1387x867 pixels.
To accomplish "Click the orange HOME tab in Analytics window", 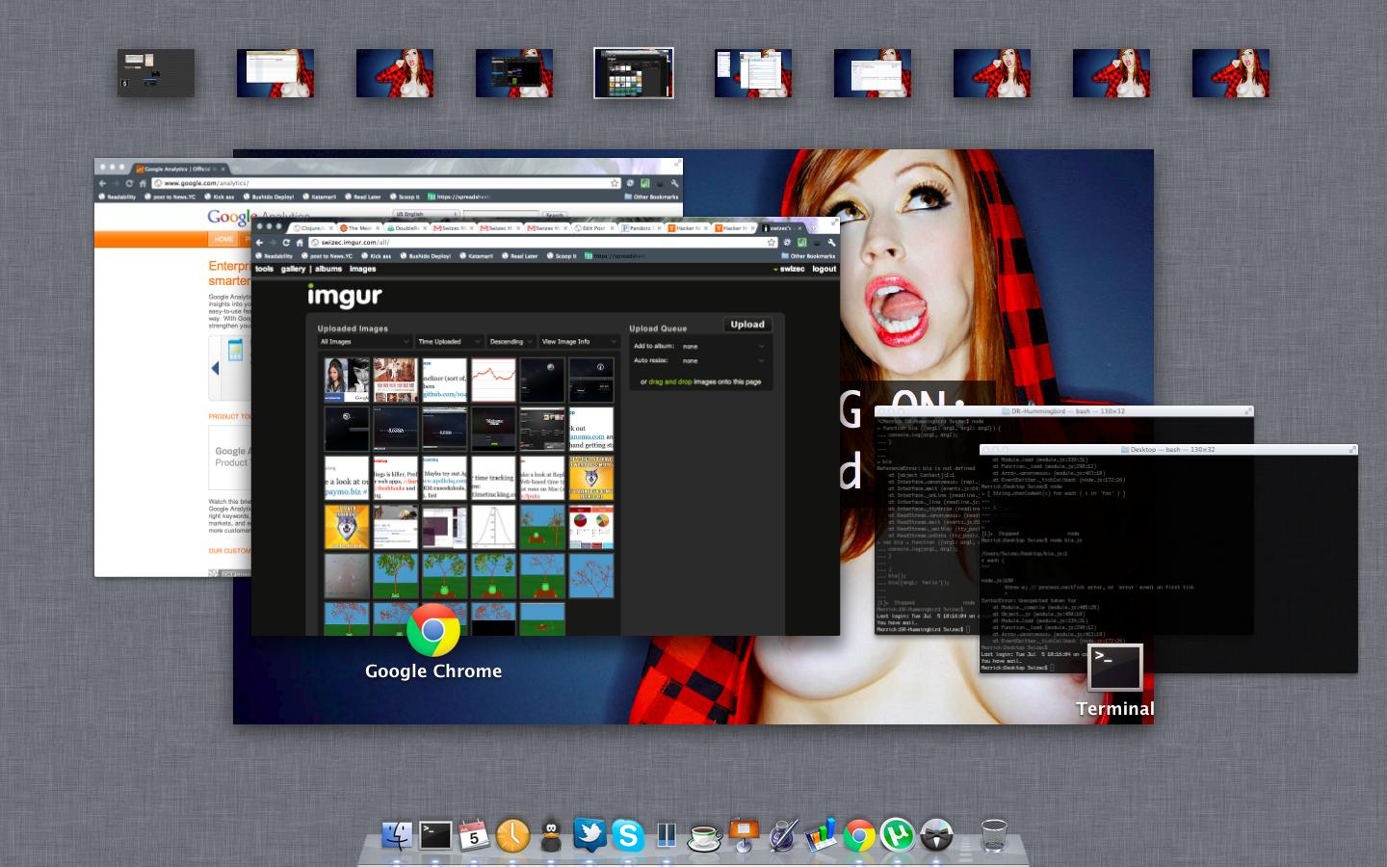I will click(x=223, y=239).
